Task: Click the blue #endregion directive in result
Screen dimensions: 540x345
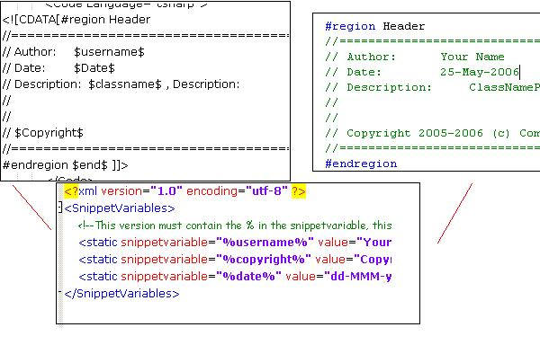Action: tap(361, 164)
